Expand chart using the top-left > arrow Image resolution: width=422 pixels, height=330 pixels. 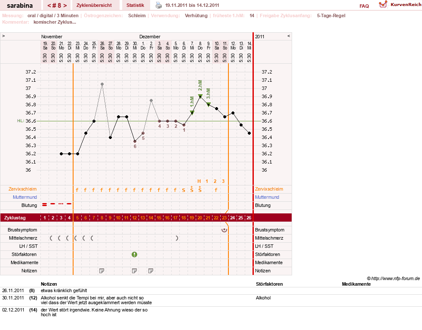pos(3,36)
